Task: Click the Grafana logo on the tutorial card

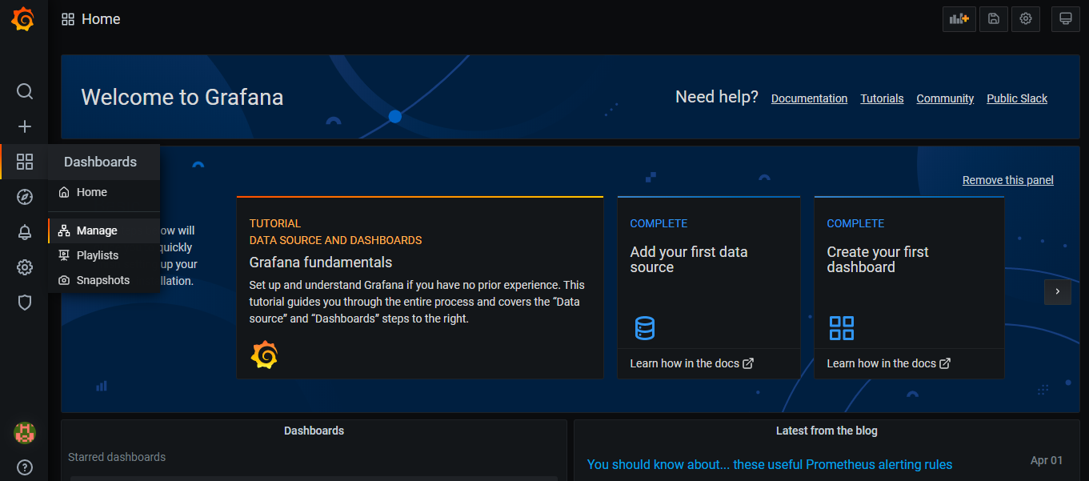Action: [264, 355]
